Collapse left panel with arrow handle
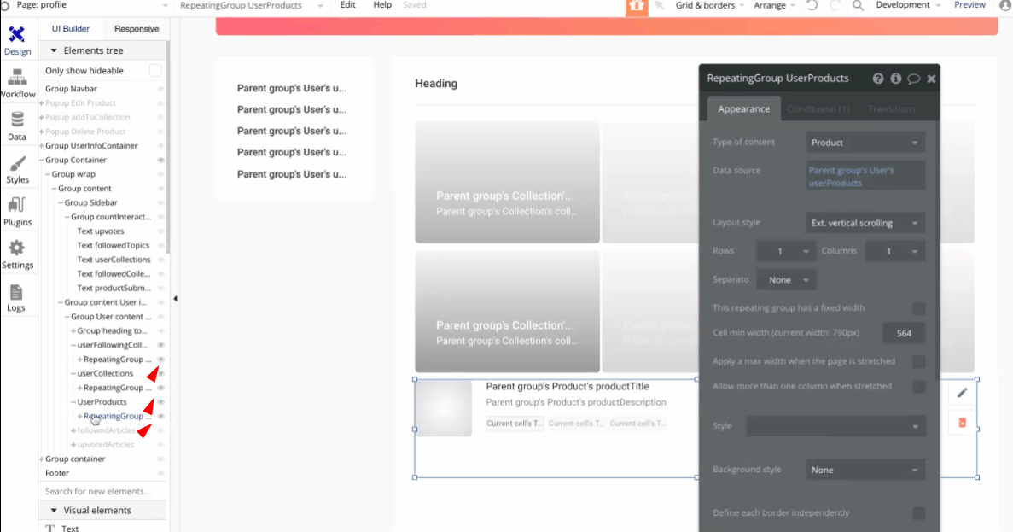Screen dimensions: 1013x532 tap(176, 299)
